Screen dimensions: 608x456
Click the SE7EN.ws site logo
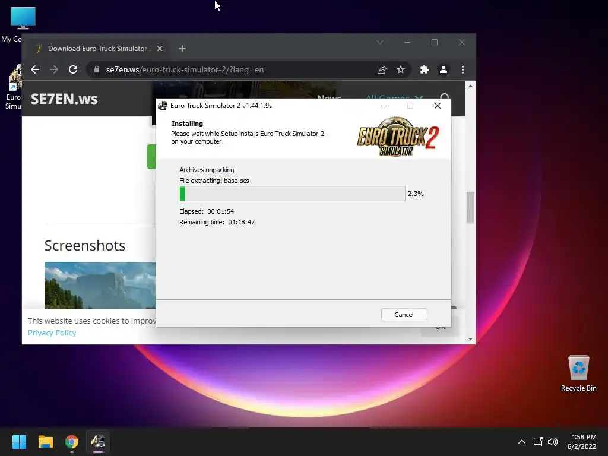(x=64, y=99)
